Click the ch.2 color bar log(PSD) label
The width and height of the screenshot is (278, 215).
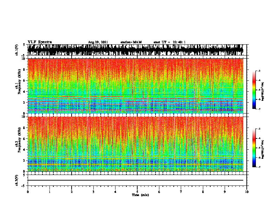(x=263, y=149)
